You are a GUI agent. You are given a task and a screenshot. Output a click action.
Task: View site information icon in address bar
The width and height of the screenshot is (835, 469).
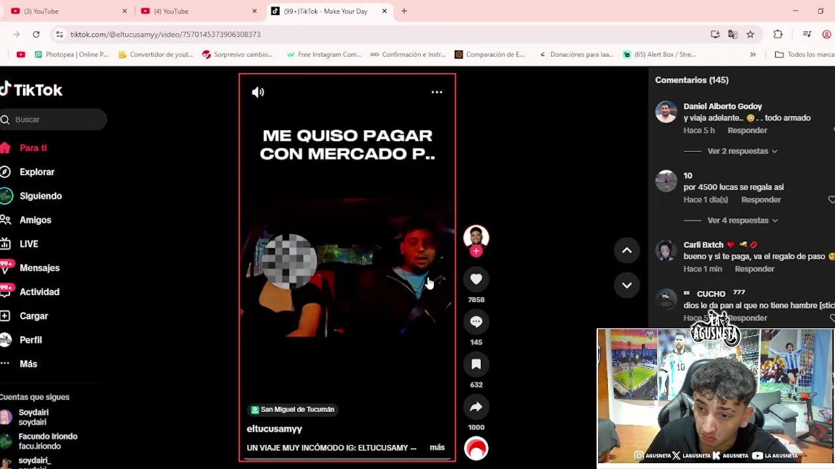59,35
